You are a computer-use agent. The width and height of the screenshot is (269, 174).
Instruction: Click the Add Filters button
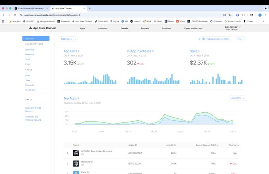coord(66,39)
